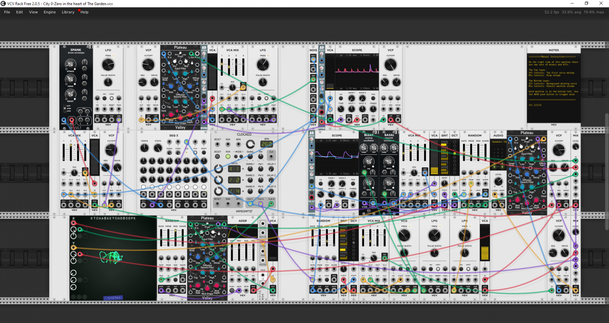
Task: Click the TEMPO knob on SEQ 3
Action: 144,147
